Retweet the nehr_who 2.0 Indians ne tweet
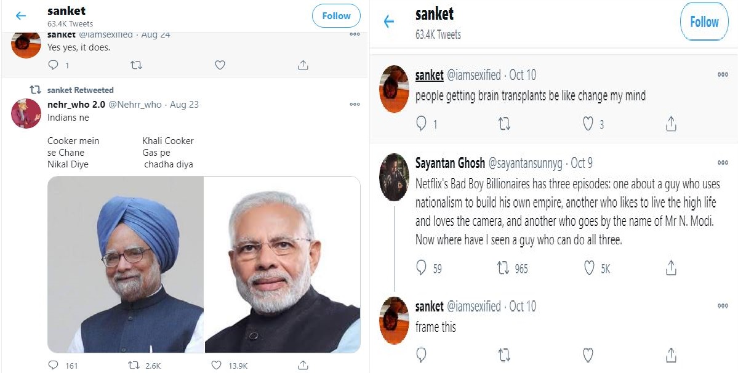The height and width of the screenshot is (373, 738). [x=133, y=366]
